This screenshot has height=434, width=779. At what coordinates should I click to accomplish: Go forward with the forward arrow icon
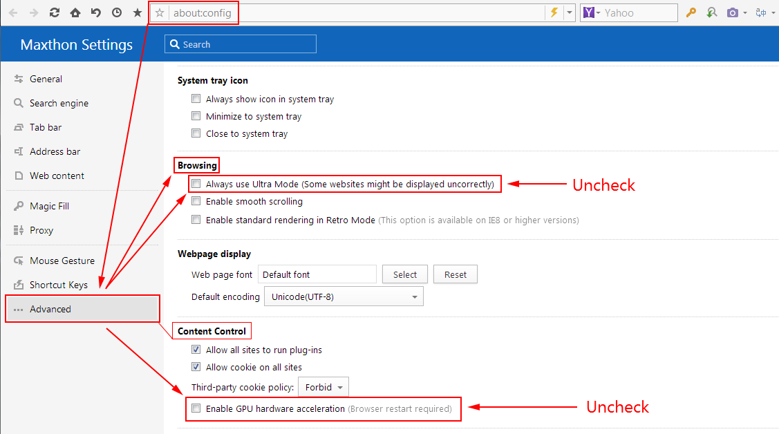point(34,13)
